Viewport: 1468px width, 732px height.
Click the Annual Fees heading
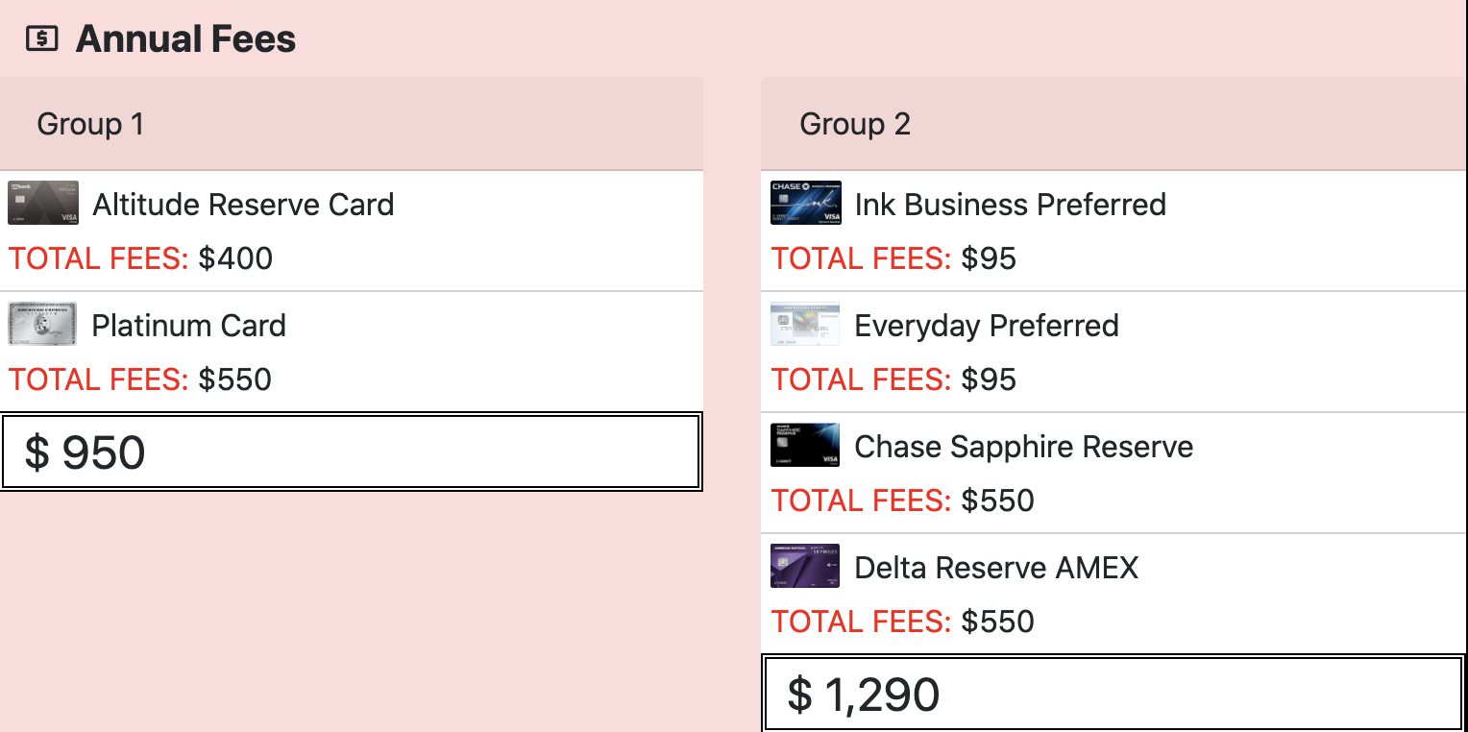[x=185, y=39]
